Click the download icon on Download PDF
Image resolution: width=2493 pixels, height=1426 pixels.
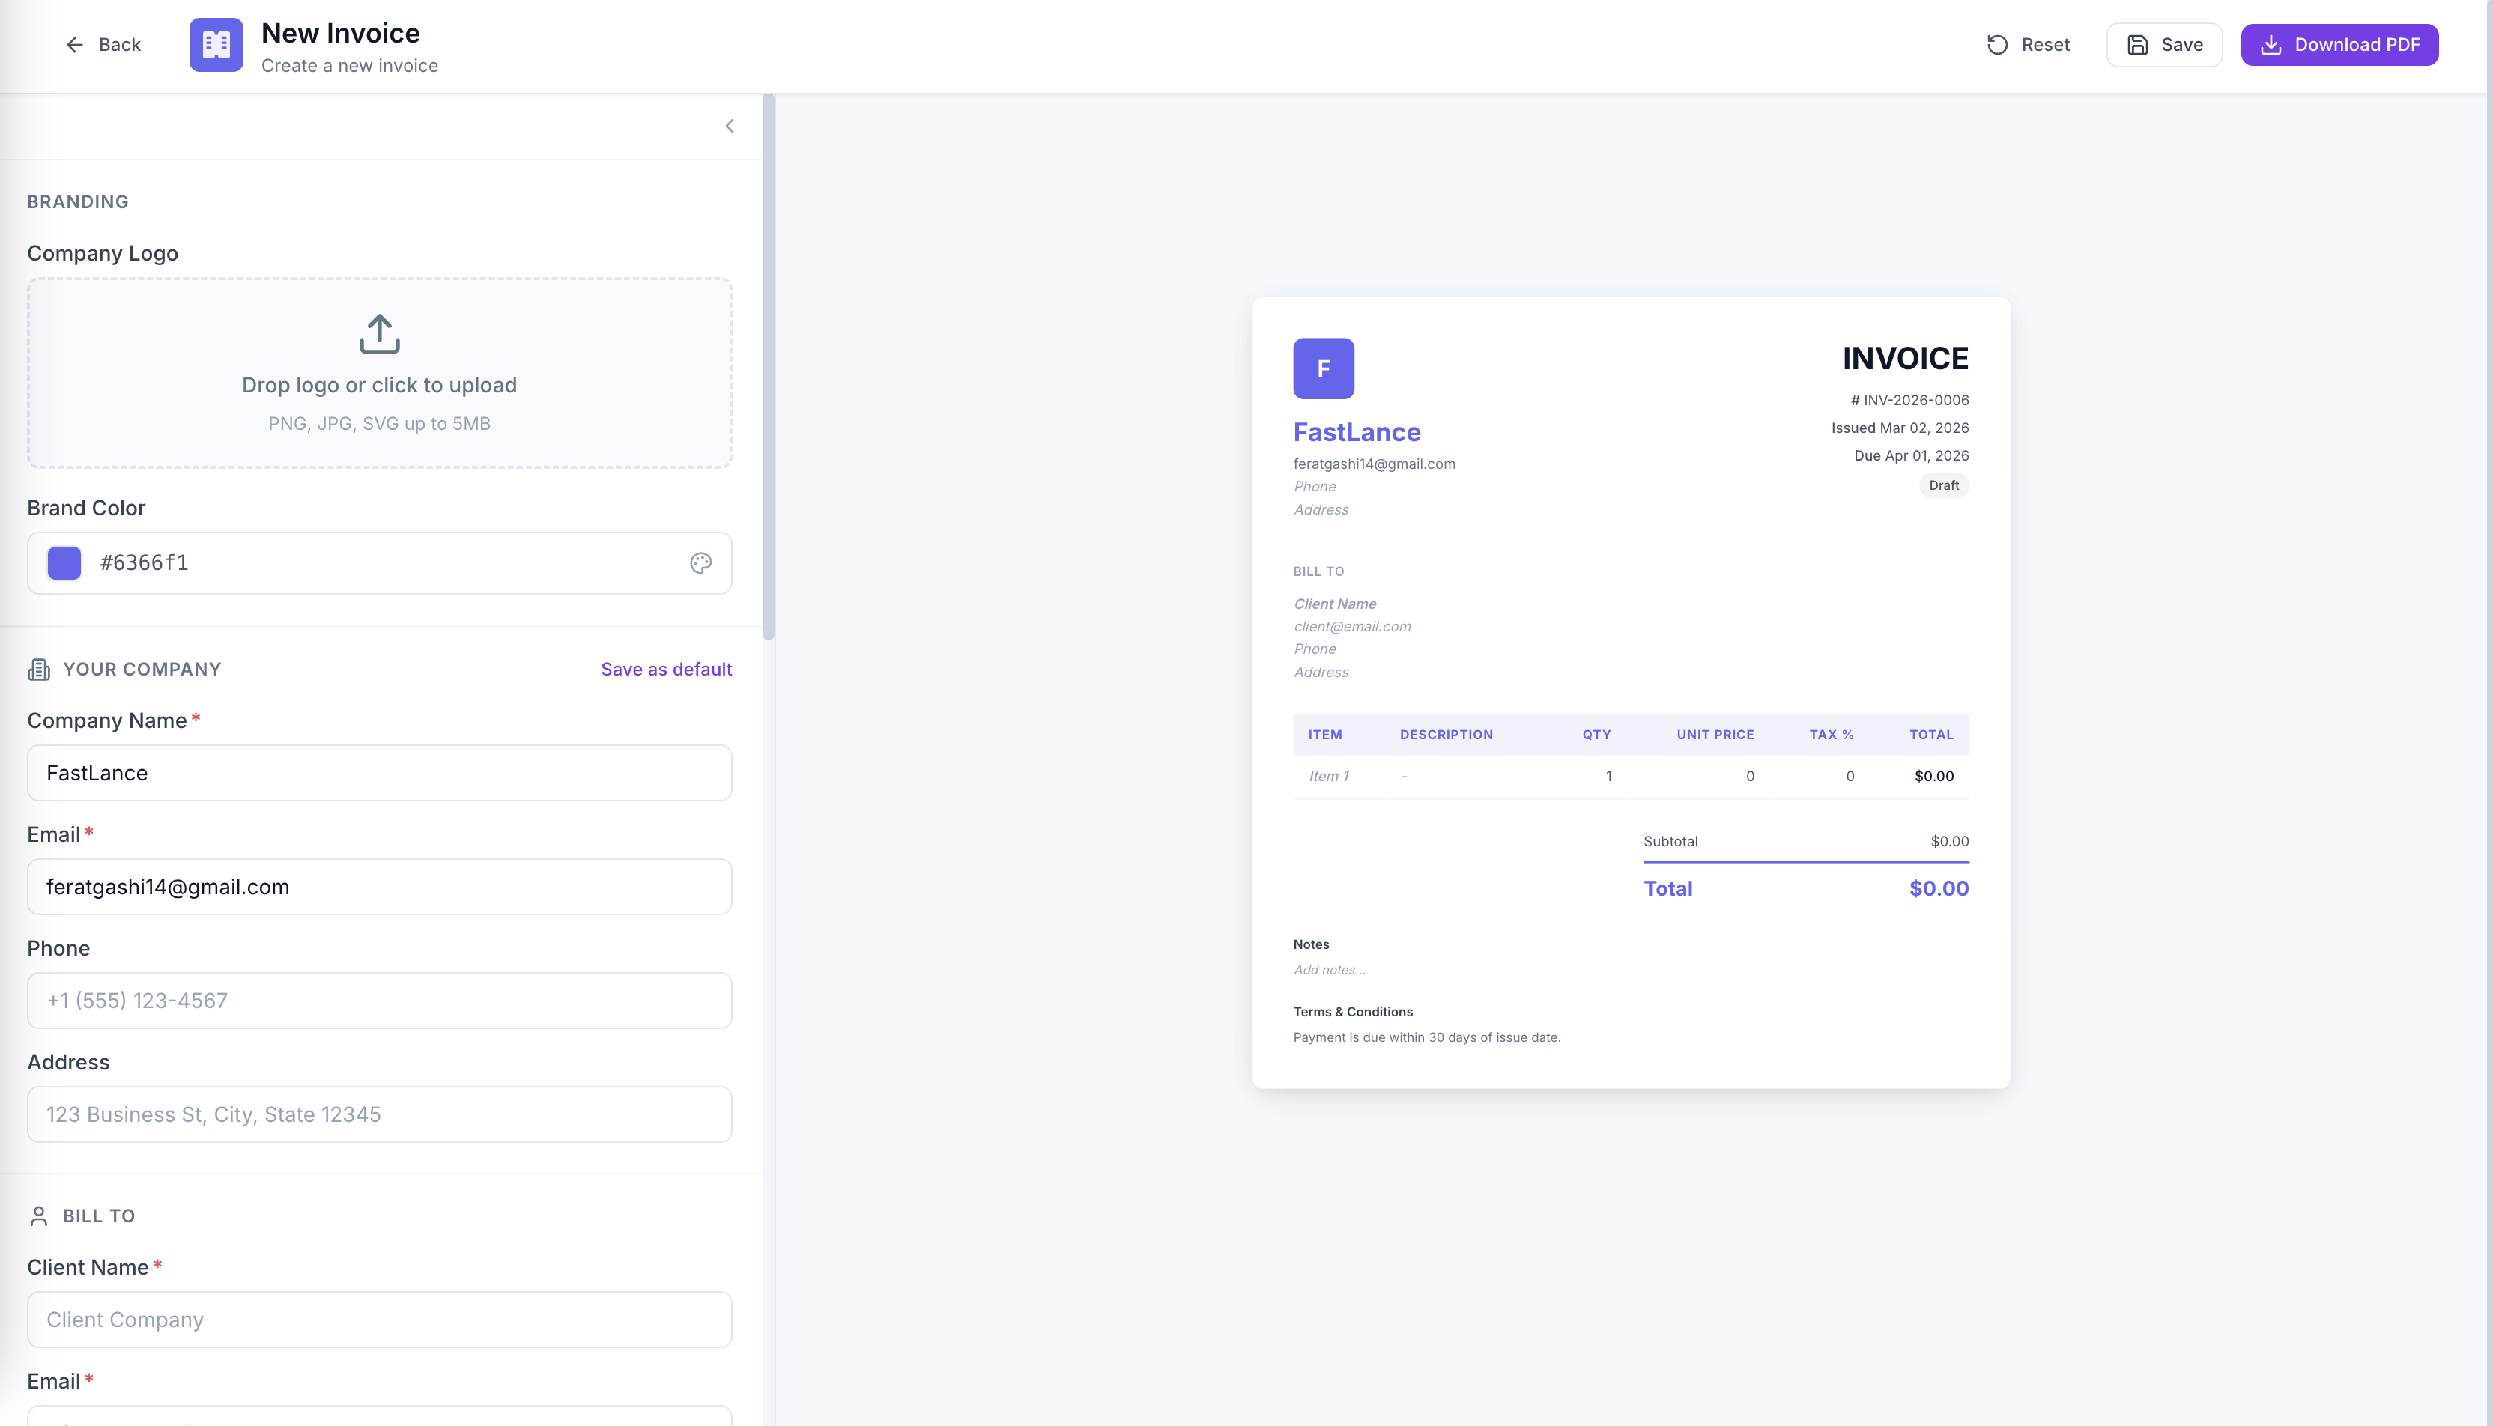coord(2273,44)
